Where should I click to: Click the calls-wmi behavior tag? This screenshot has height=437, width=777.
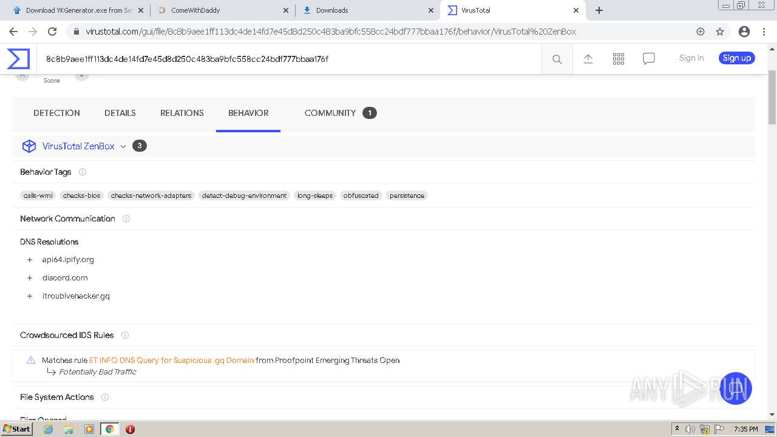[x=38, y=195]
